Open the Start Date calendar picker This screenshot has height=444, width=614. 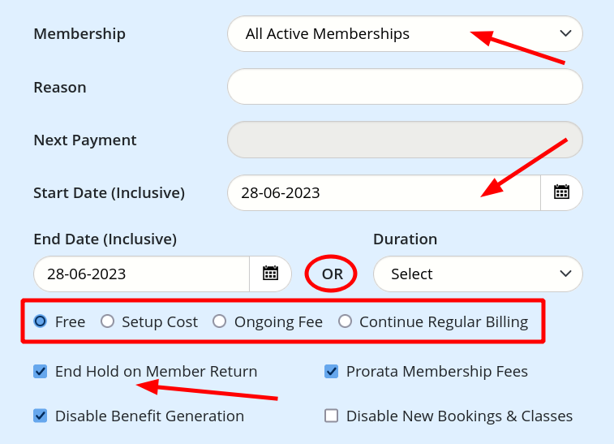click(x=561, y=192)
